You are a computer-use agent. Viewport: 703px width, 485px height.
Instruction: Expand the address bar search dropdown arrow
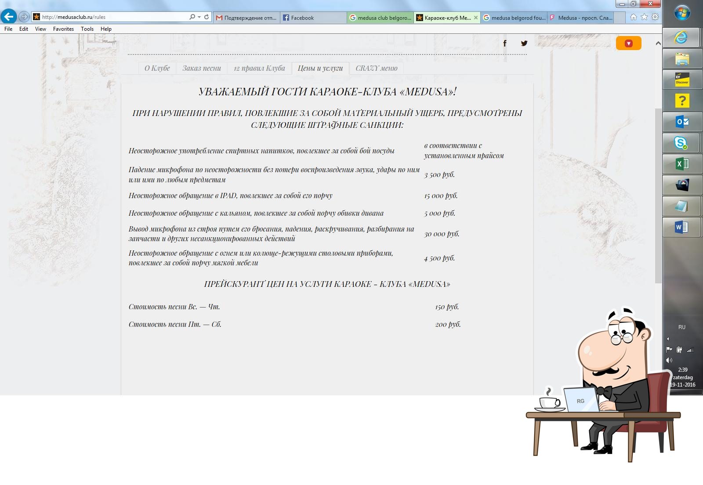199,17
